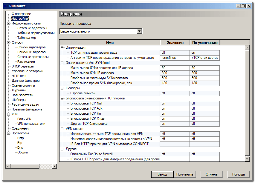This screenshot has width=255, height=183.
Task: Collapse the Оптимизация settings group
Action: coord(62,47)
